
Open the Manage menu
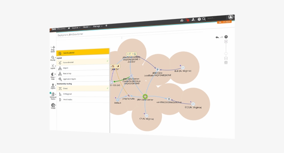tap(98, 26)
